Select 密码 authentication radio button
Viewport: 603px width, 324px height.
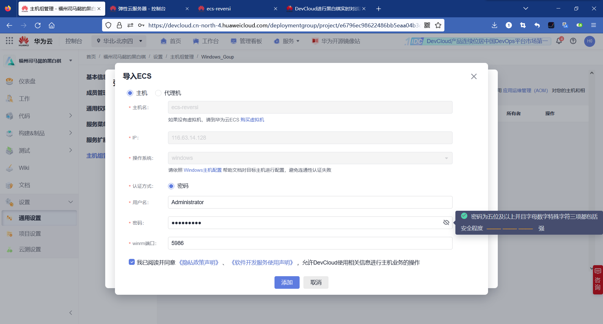point(171,186)
